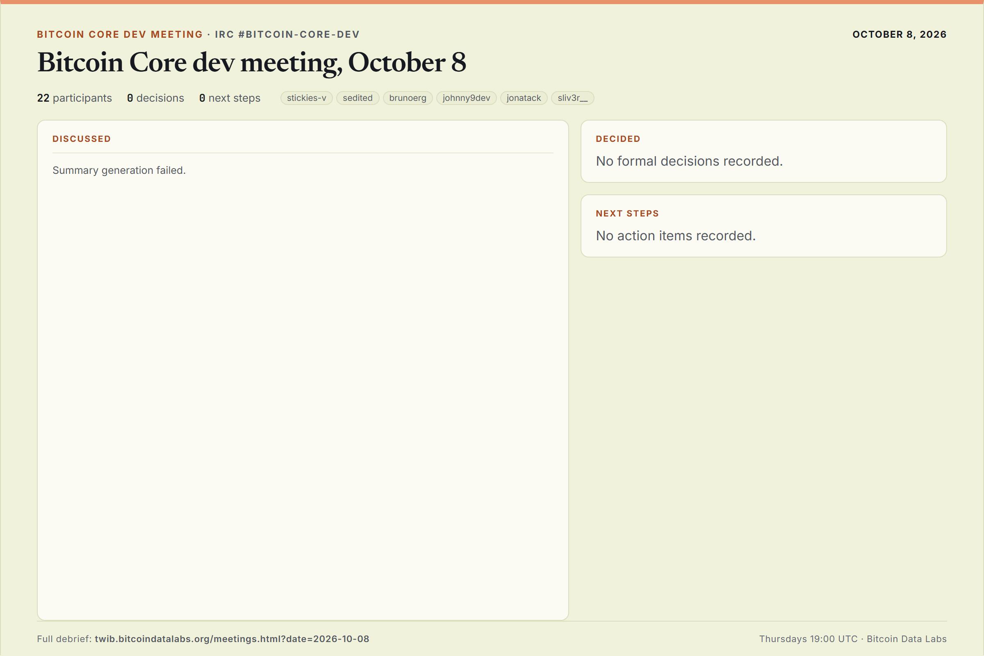The height and width of the screenshot is (656, 984).
Task: Click the 'DECIDED' card heading
Action: pos(618,139)
